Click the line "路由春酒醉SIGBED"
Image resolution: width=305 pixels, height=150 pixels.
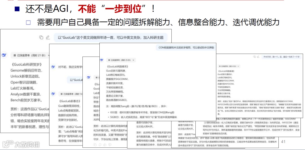tap(117, 100)
